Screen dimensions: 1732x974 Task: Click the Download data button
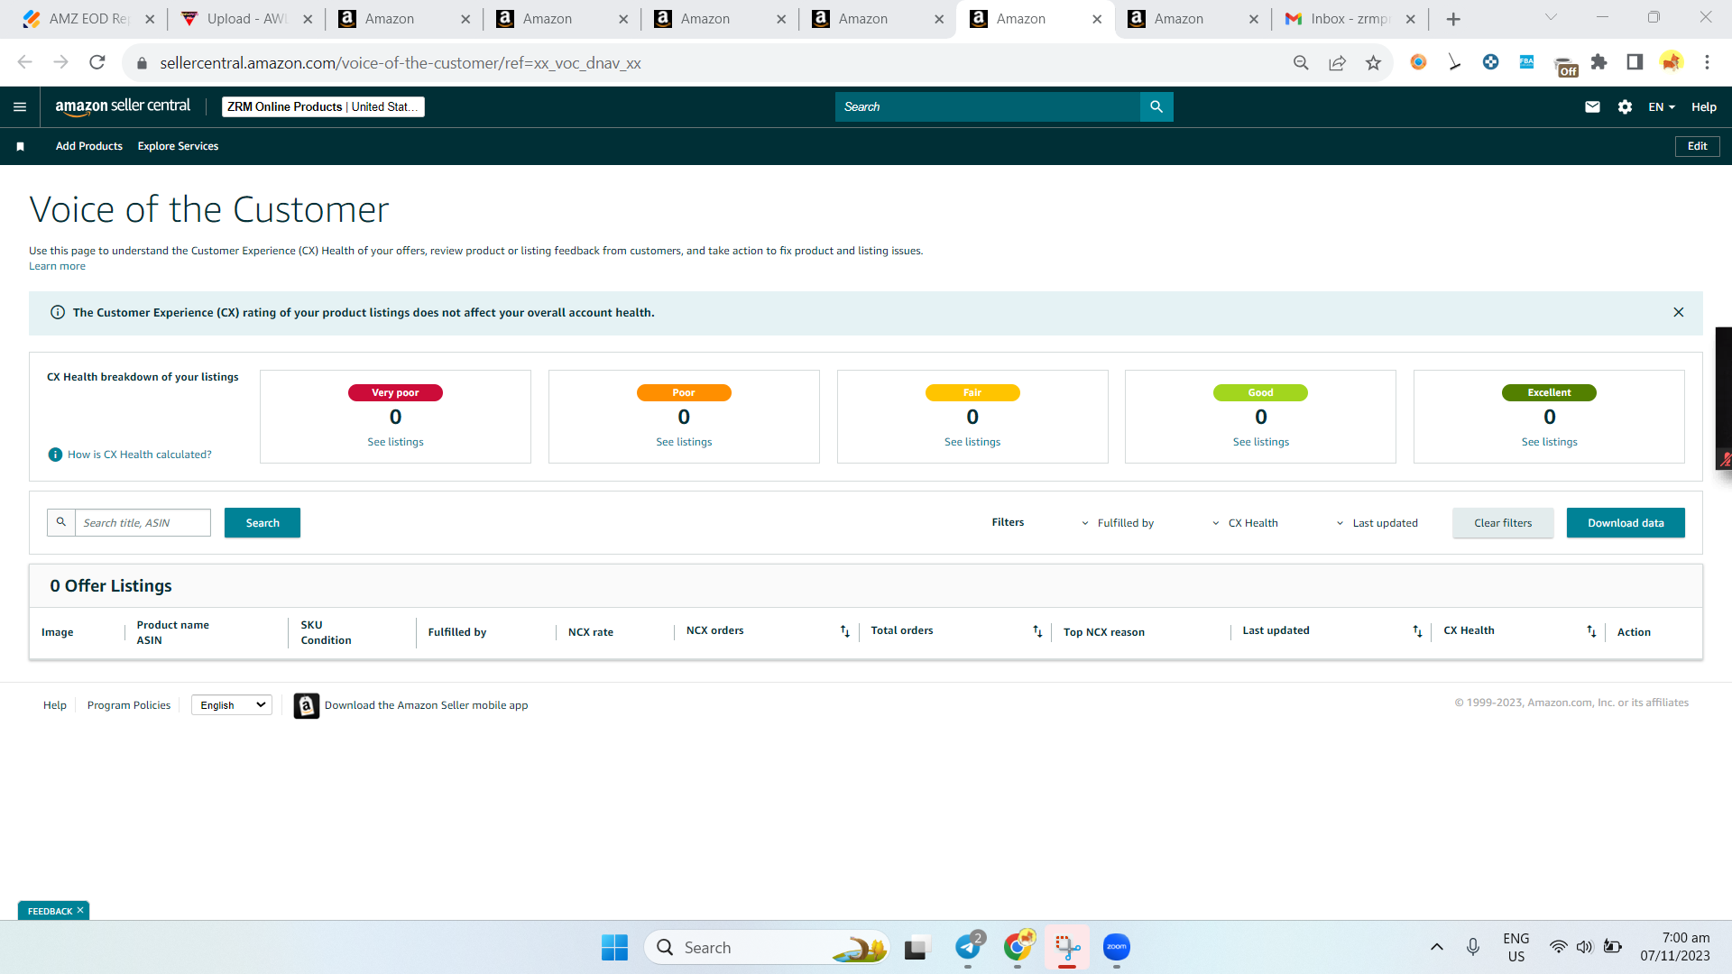(x=1626, y=523)
